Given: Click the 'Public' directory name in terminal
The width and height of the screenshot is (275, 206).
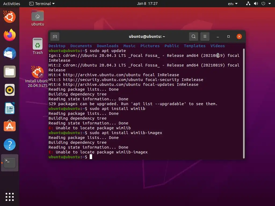Looking at the screenshot, I should point(172,46).
